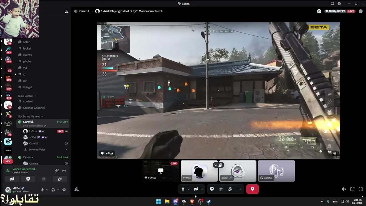
Task: Toggle noise suppression in Voice Connected panel
Action: [x=57, y=171]
